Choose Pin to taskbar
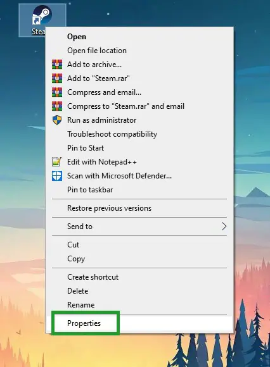This screenshot has height=367, width=270. pyautogui.click(x=139, y=190)
